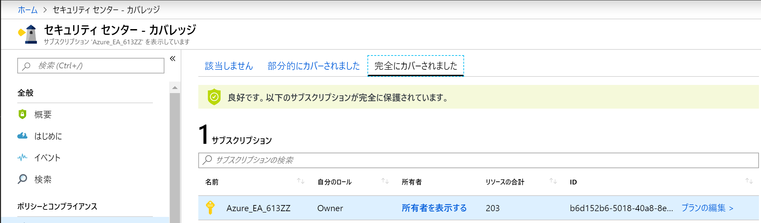
Task: Click the cloud icon next to はじめに
Action: (22, 136)
